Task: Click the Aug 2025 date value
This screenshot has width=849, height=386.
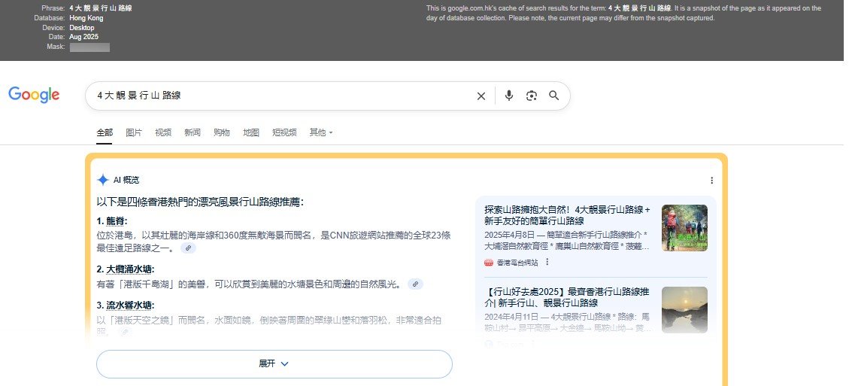Action: tap(84, 37)
